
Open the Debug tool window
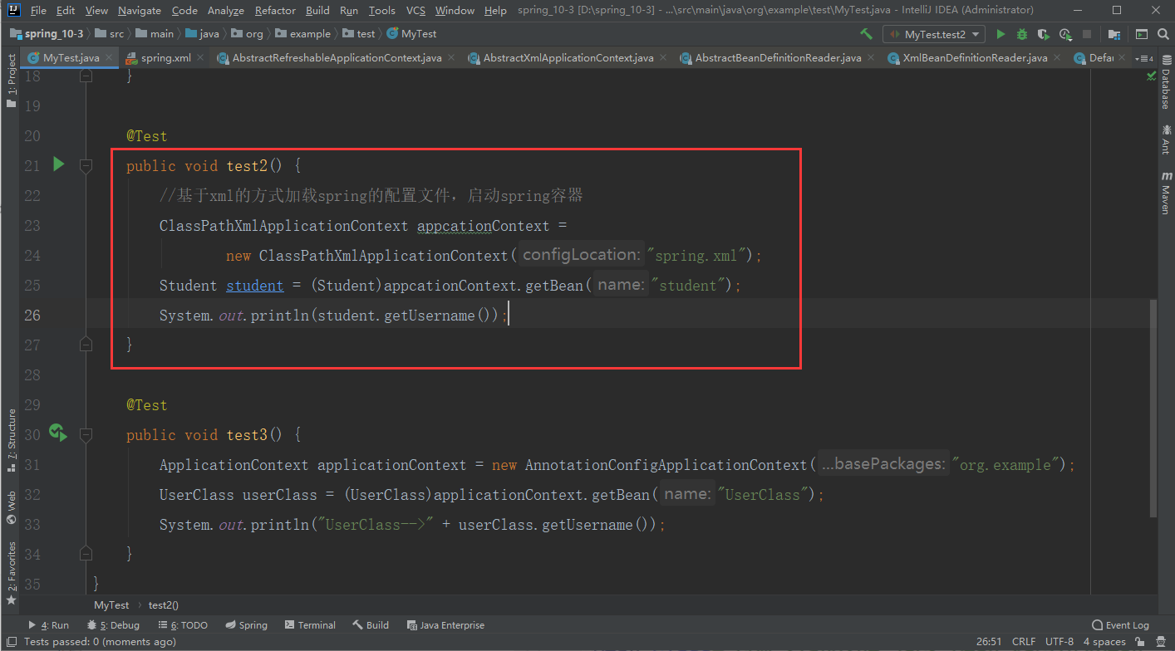point(112,625)
